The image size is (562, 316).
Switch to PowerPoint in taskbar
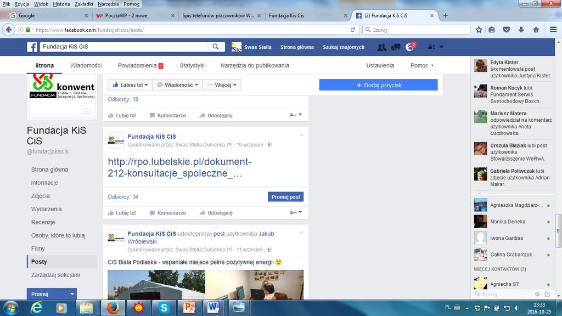tap(189, 308)
